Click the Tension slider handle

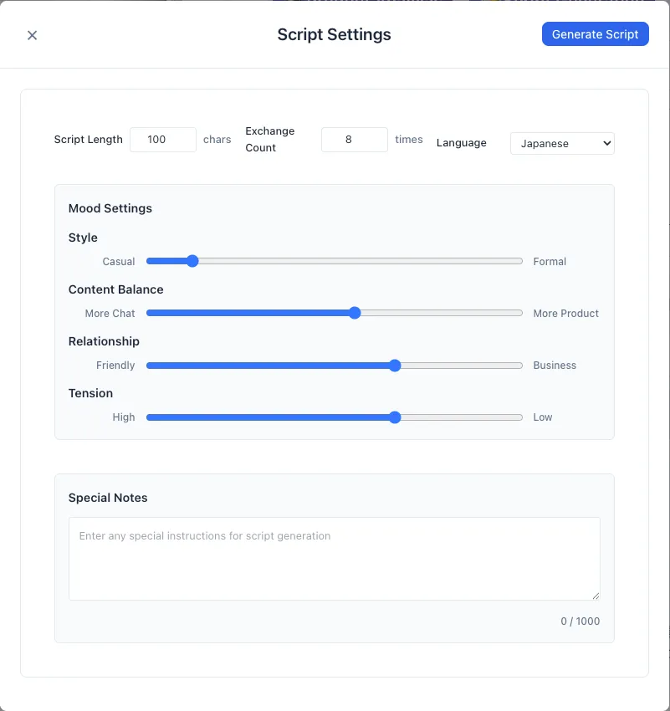(395, 417)
